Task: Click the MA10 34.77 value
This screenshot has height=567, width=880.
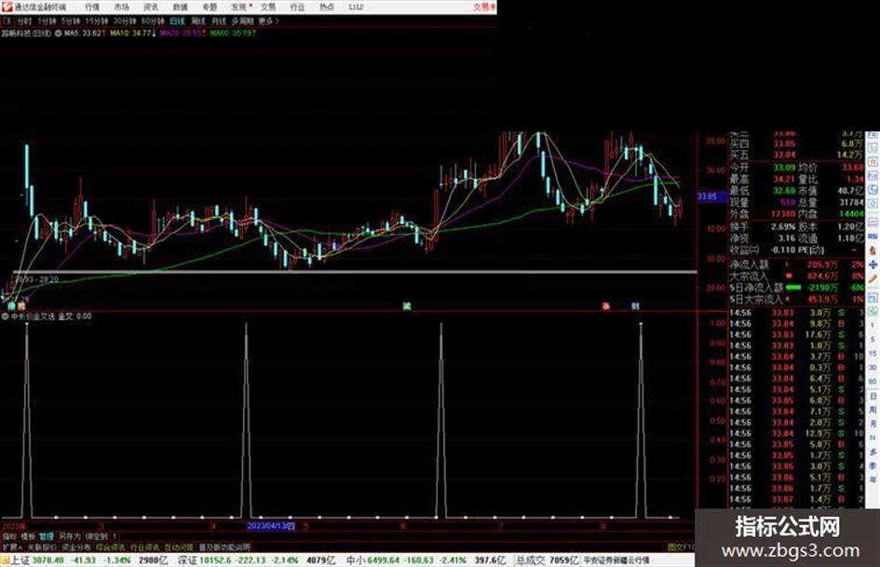Action: (x=132, y=34)
